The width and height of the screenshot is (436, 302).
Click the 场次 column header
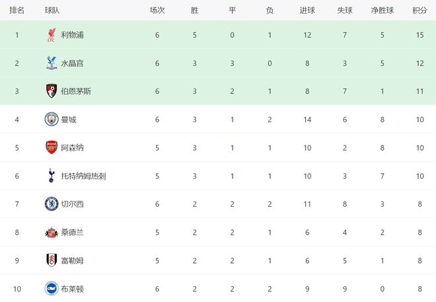pyautogui.click(x=157, y=10)
